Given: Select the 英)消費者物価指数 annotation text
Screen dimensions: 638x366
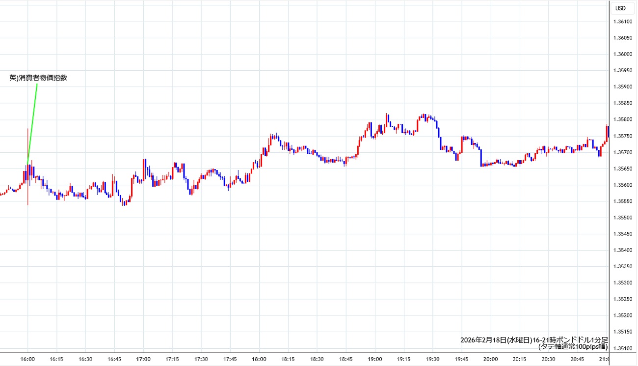Looking at the screenshot, I should [x=38, y=78].
